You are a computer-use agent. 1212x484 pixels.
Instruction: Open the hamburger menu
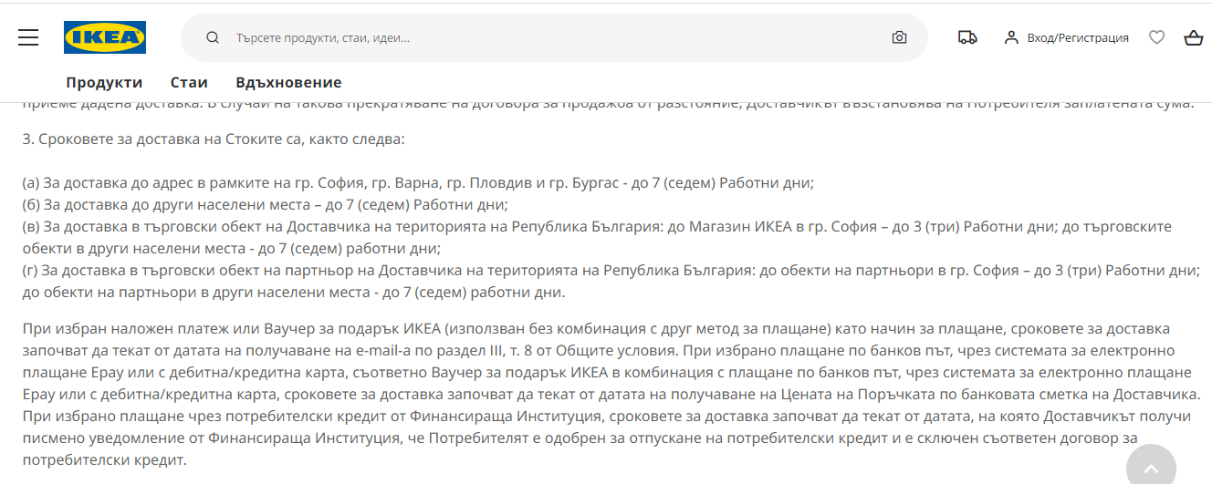click(28, 37)
